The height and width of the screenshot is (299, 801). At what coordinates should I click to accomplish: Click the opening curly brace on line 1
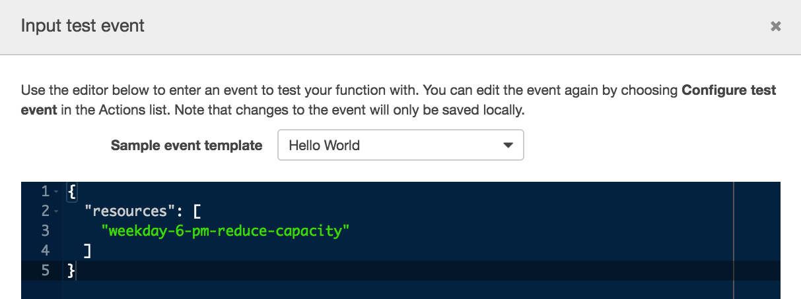pos(71,192)
